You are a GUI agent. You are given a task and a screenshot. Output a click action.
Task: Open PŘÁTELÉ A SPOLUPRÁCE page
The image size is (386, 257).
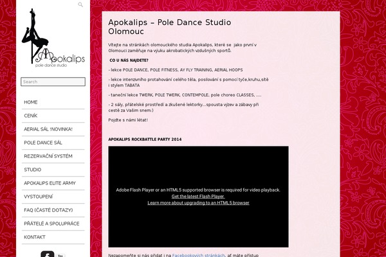click(53, 224)
